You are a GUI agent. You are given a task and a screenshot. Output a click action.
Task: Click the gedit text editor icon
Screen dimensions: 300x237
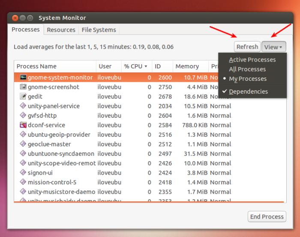pyautogui.click(x=23, y=96)
